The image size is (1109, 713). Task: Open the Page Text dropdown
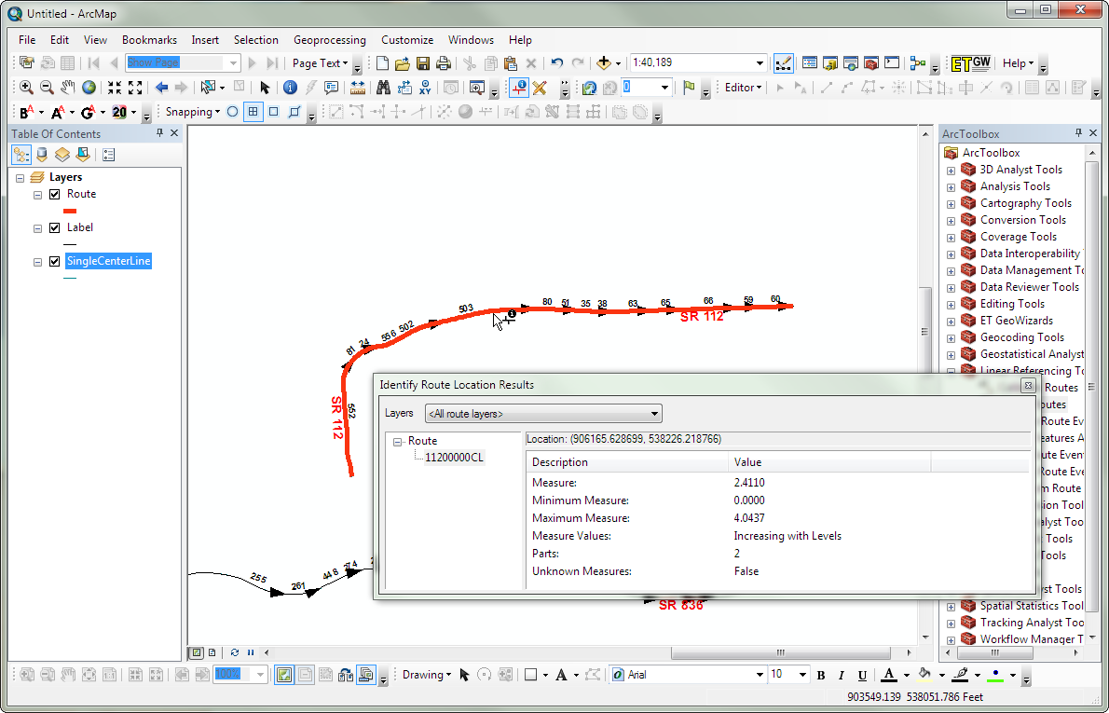pyautogui.click(x=320, y=63)
